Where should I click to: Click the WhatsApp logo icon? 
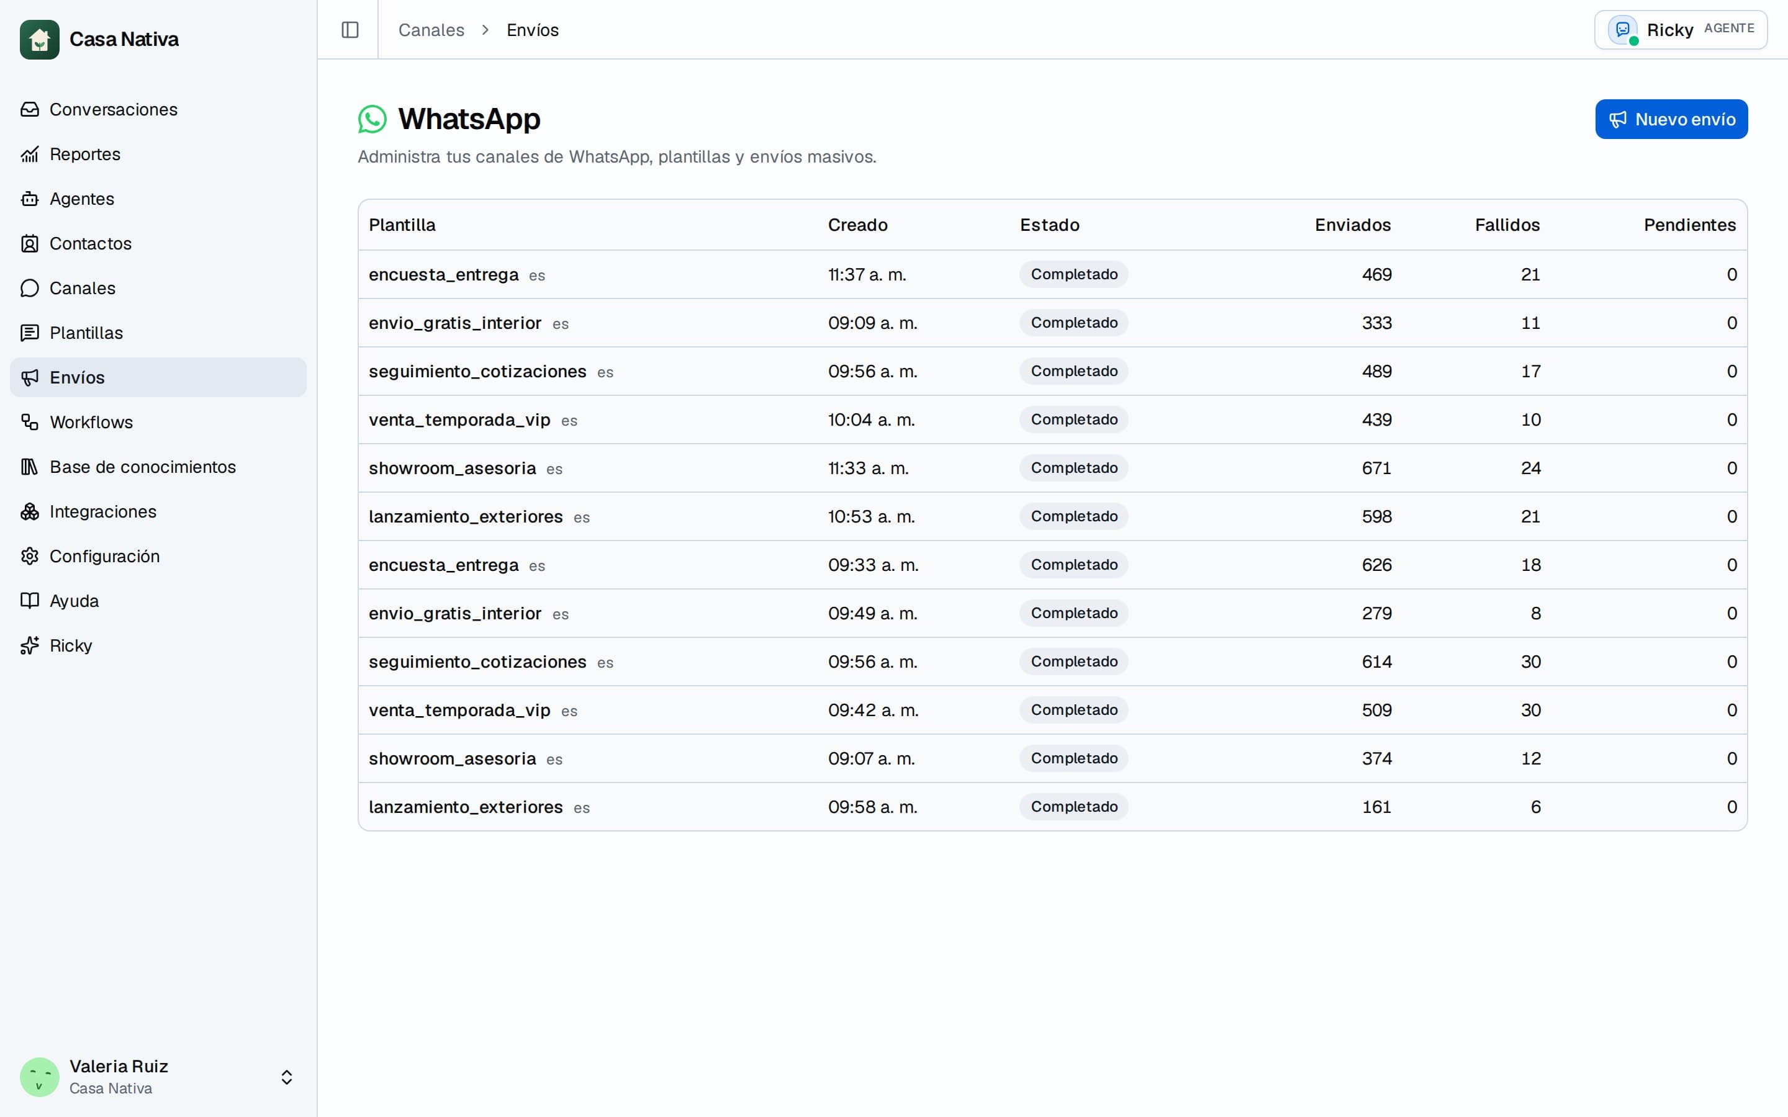(x=372, y=119)
